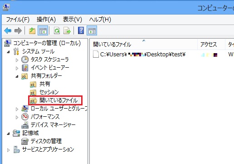The height and width of the screenshot is (164, 234).
Task: Click the タスク スケジューラ clock icon
Action: coord(25,60)
